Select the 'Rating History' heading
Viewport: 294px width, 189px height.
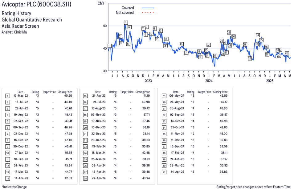(x=17, y=14)
